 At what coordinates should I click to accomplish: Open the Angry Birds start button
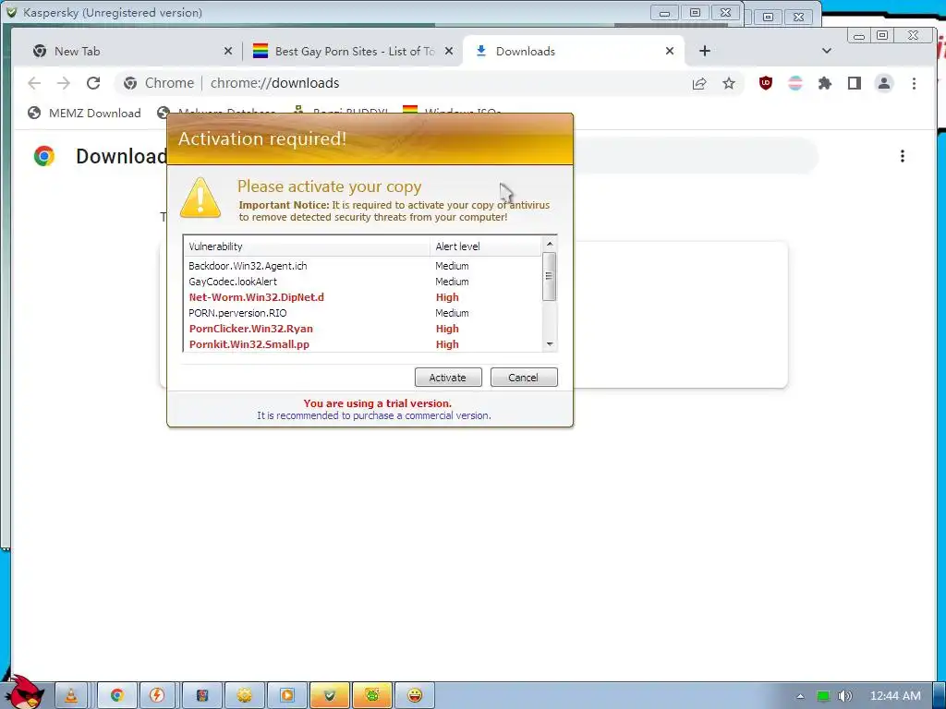coord(25,692)
